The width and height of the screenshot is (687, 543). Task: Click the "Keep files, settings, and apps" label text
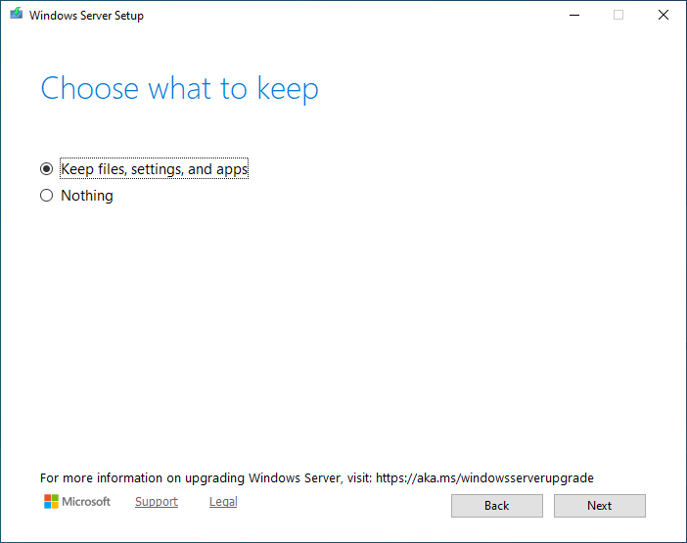click(x=155, y=169)
